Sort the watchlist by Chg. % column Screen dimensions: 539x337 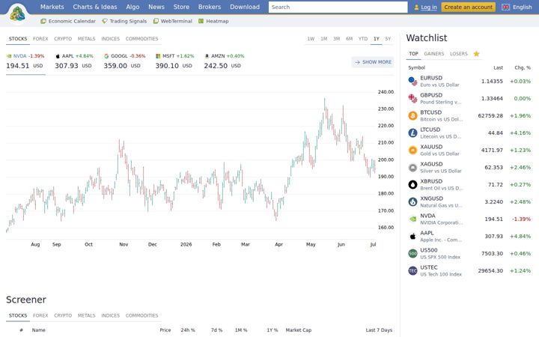pos(523,67)
